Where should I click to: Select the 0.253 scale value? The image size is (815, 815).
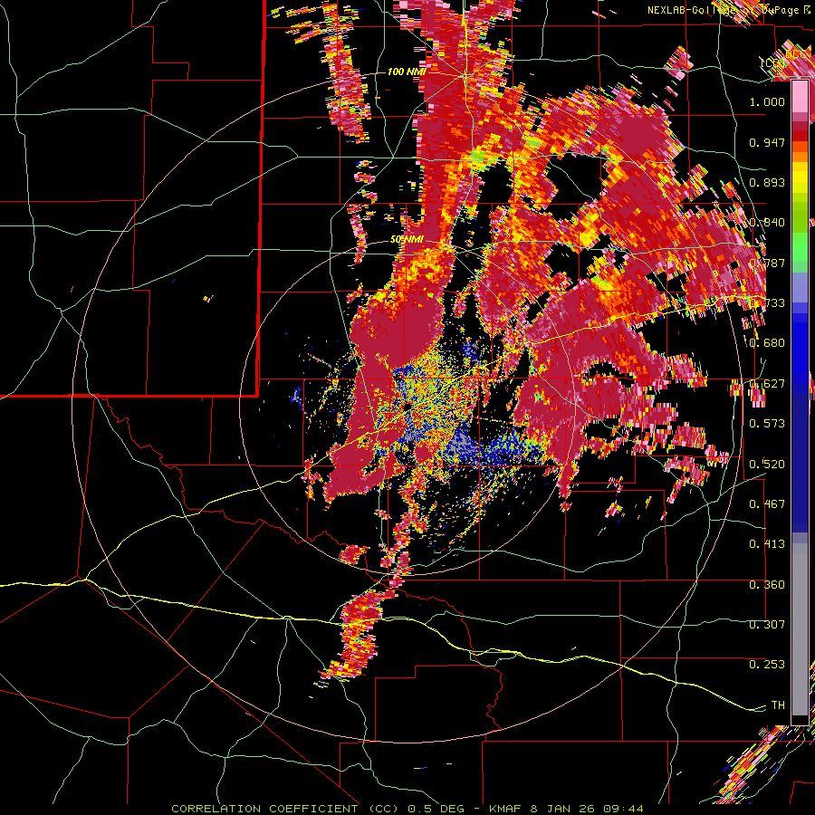767,665
